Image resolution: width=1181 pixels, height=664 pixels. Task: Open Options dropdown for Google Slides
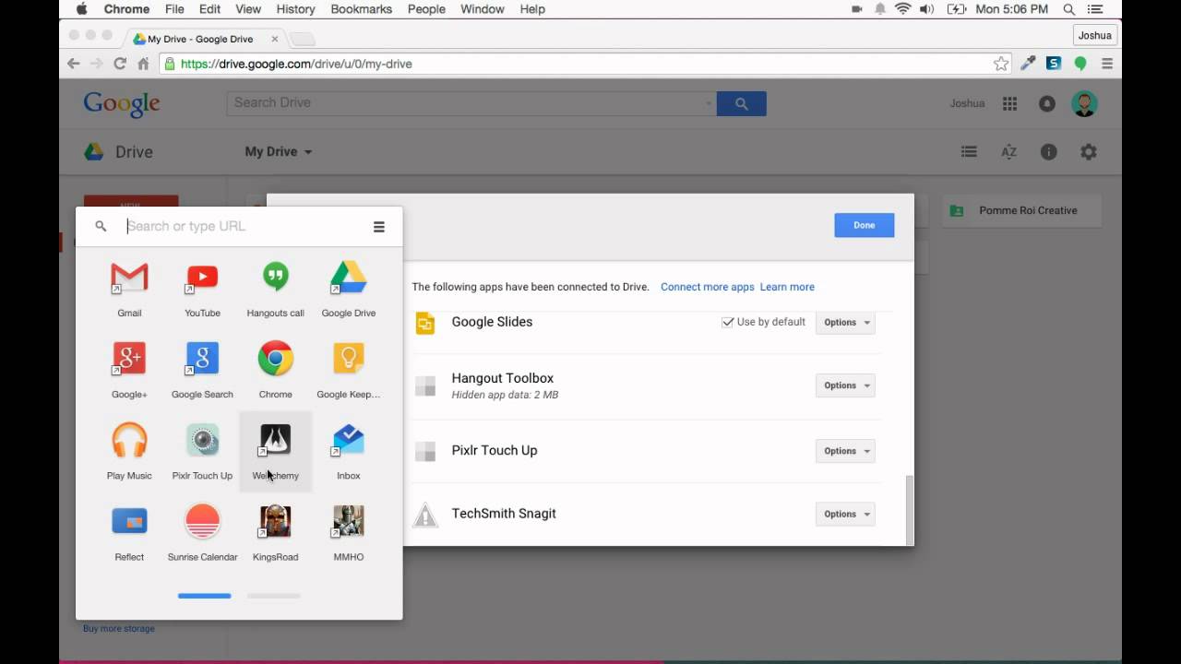pyautogui.click(x=845, y=322)
